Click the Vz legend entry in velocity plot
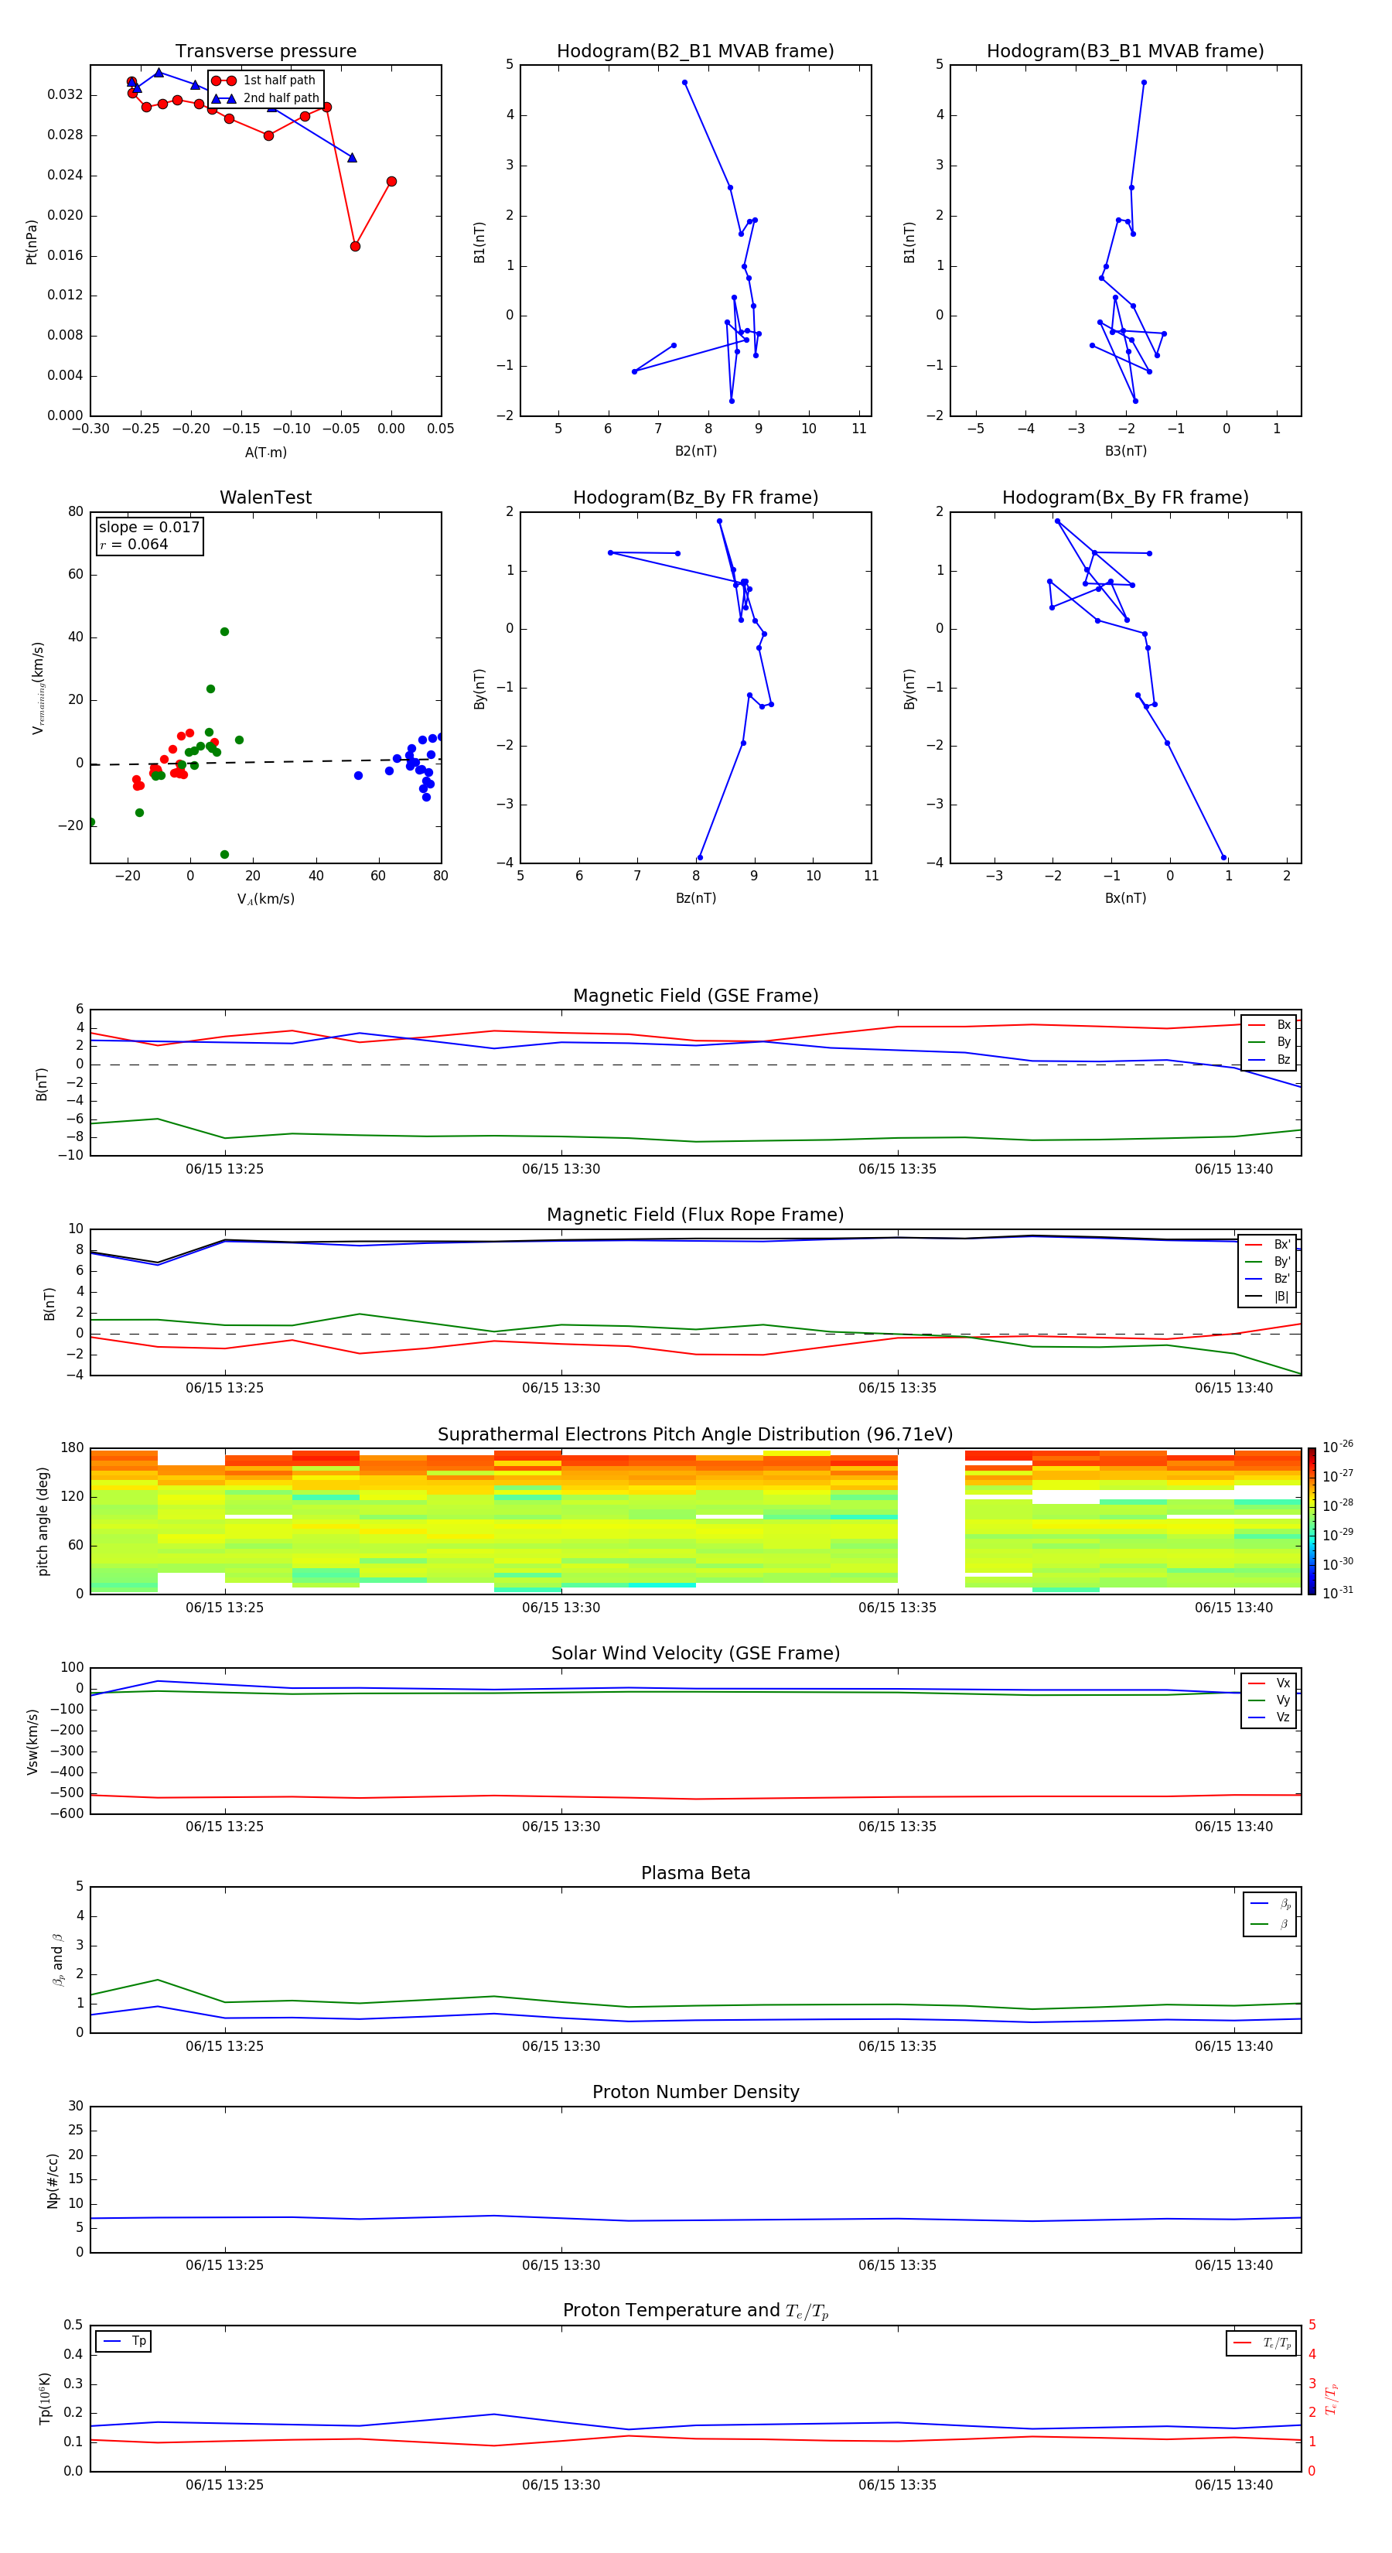Image resolution: width=1392 pixels, height=2553 pixels. (1269, 1717)
